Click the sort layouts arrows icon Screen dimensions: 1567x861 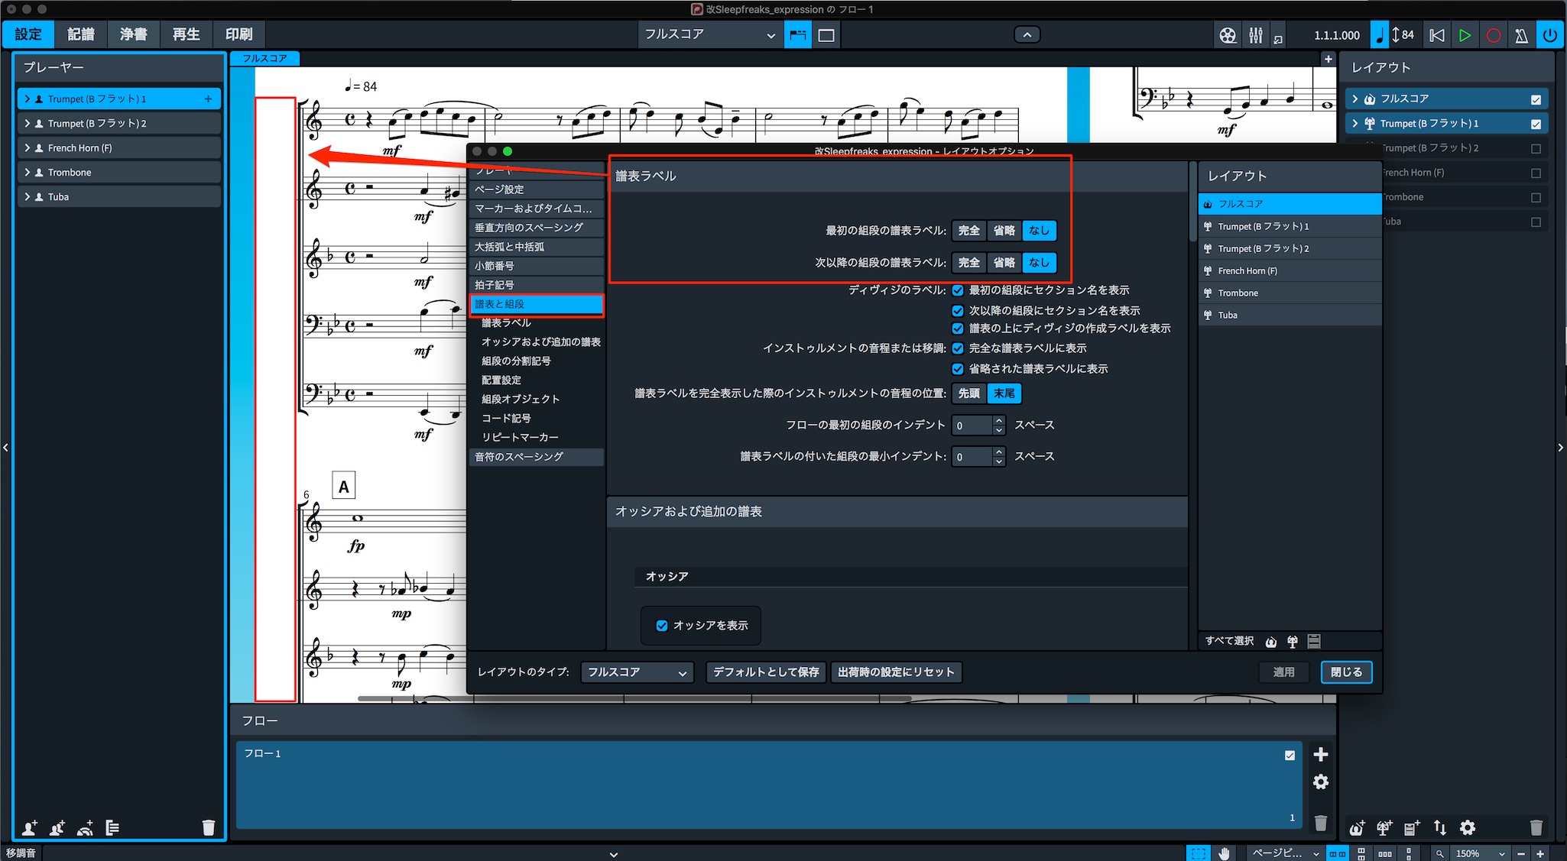click(x=1440, y=827)
